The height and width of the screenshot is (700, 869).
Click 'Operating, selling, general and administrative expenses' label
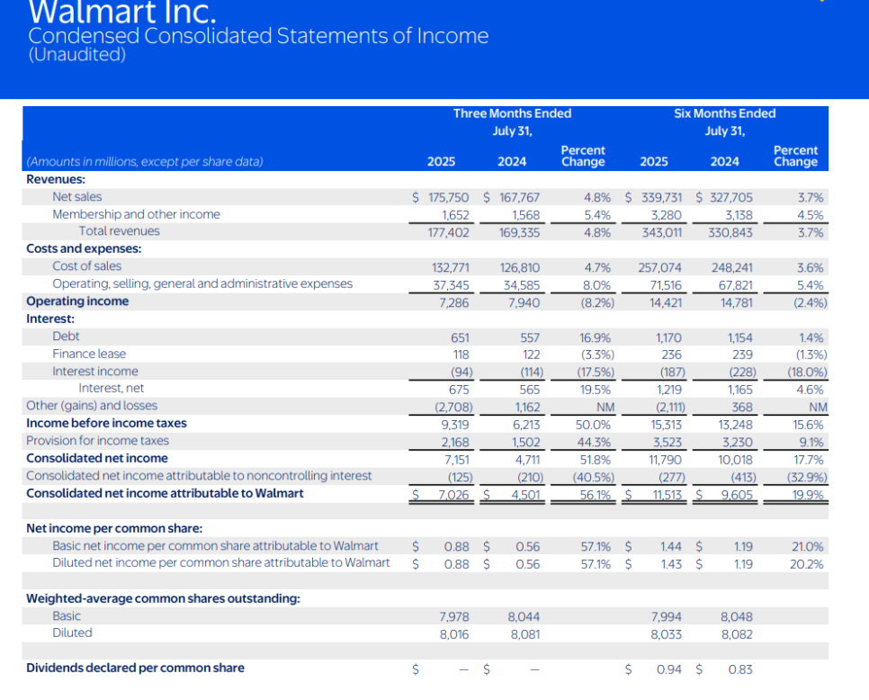pos(202,283)
